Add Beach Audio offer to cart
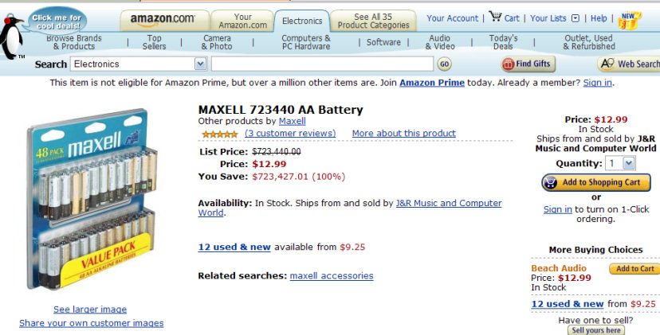Screen dimensions: 660x335 coord(634,269)
